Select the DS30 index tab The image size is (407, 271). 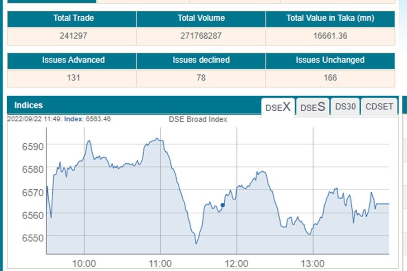pos(345,107)
